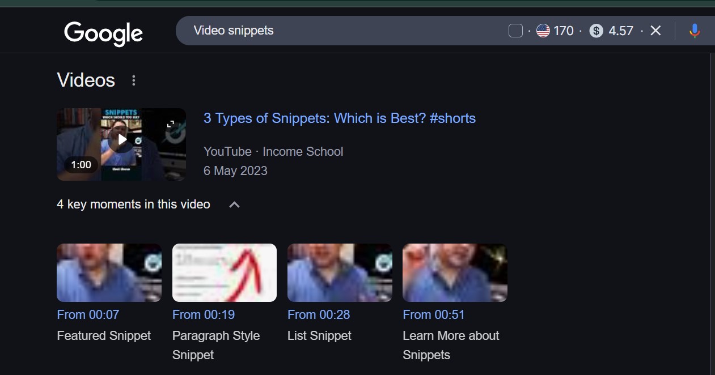Viewport: 715px width, 375px height.
Task: Open the Paragraph Style Snippet thumbnail
Action: point(225,272)
